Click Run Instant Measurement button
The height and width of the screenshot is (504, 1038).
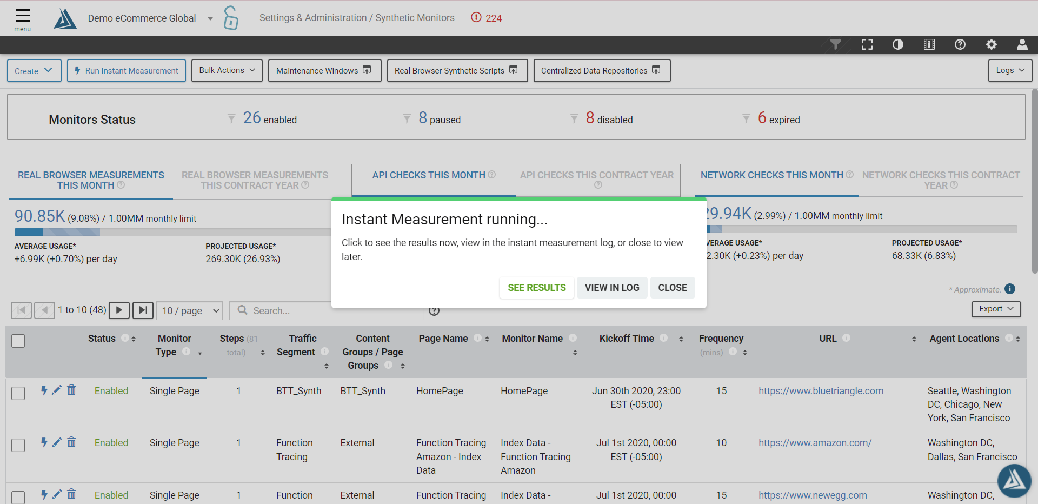click(127, 71)
